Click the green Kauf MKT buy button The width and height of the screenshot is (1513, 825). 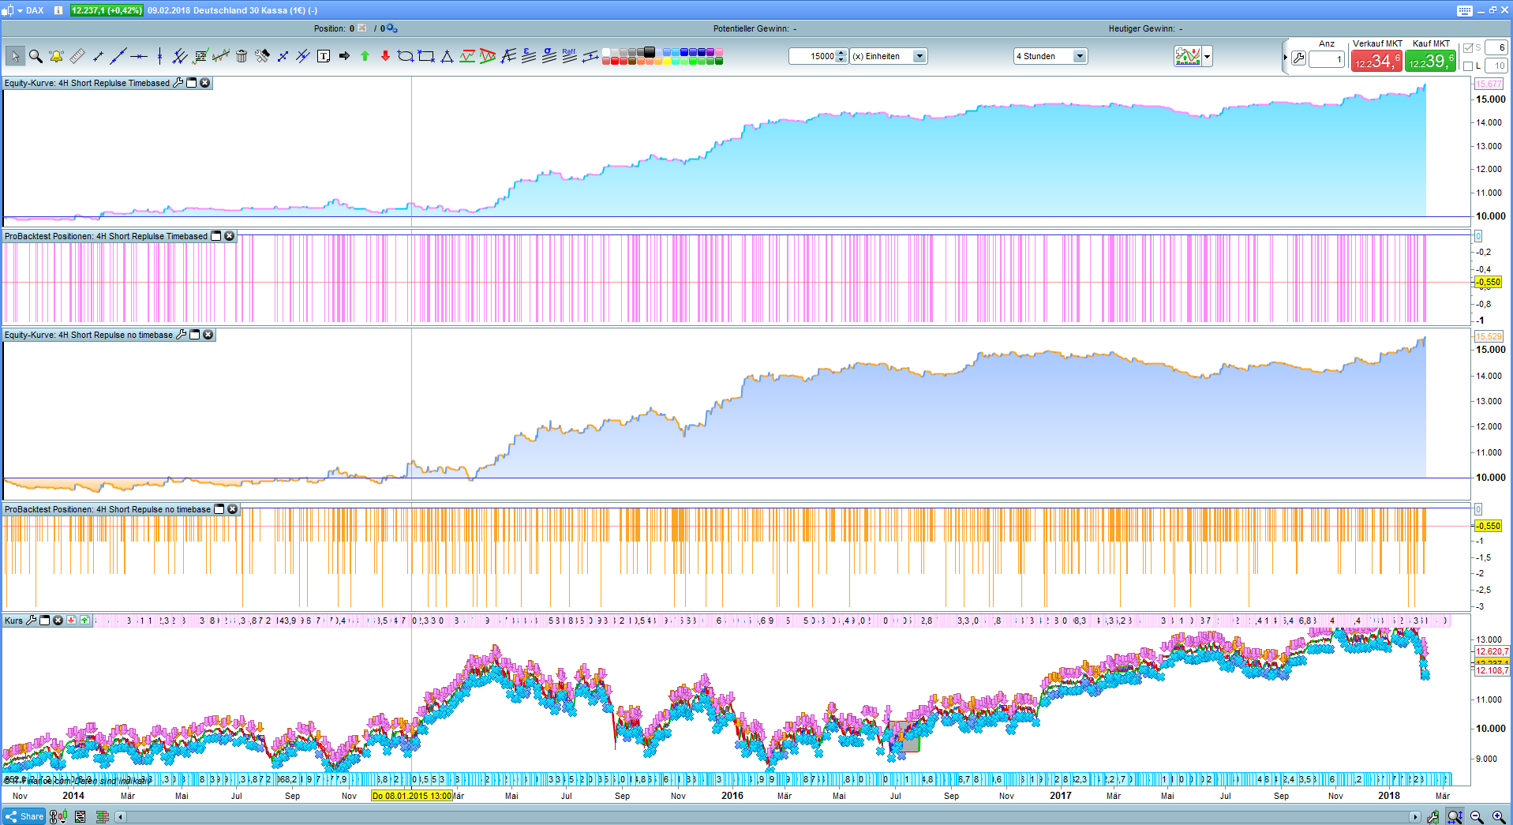coord(1430,61)
